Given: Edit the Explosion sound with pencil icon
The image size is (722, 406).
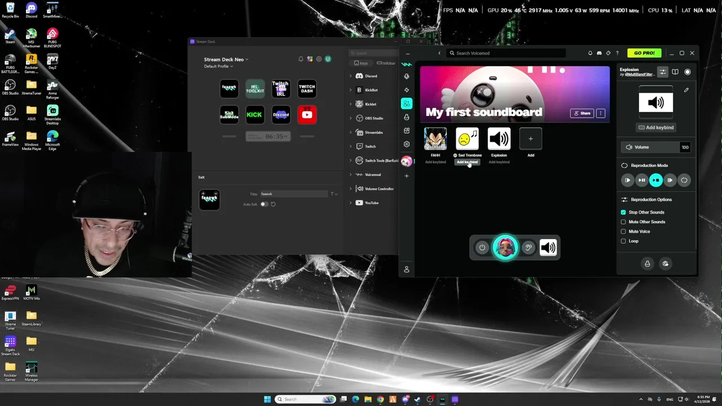Looking at the screenshot, I should (686, 90).
